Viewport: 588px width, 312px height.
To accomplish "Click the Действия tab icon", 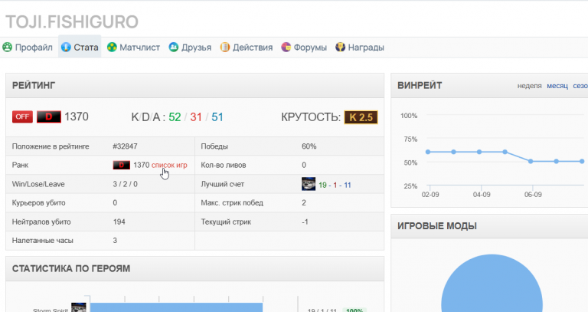I will (x=224, y=48).
